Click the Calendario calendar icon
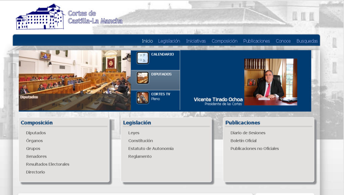This screenshot has width=344, height=195. (142, 58)
